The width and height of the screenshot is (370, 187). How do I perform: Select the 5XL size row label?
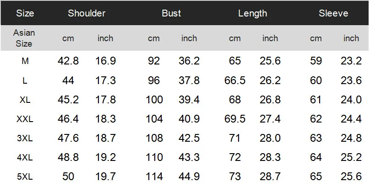(x=25, y=176)
